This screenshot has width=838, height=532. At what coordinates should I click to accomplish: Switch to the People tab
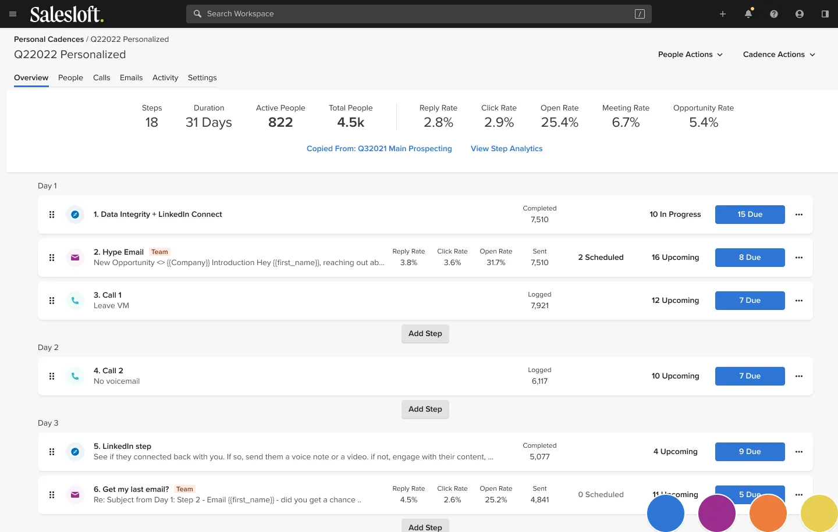70,78
